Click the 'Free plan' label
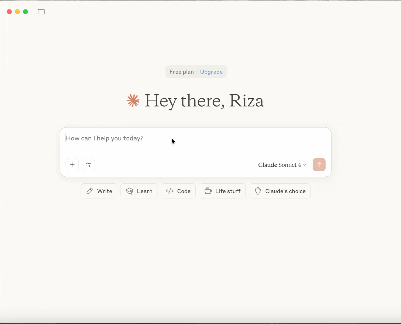Image resolution: width=401 pixels, height=324 pixels. [182, 72]
